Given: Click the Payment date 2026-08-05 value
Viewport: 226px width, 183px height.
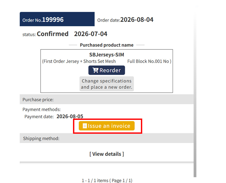Looking at the screenshot, I should 70,116.
